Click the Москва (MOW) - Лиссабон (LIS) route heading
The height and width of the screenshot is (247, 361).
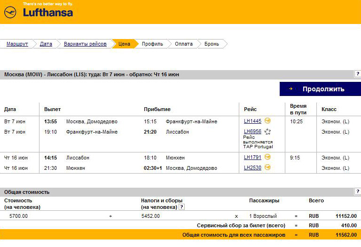click(x=92, y=75)
